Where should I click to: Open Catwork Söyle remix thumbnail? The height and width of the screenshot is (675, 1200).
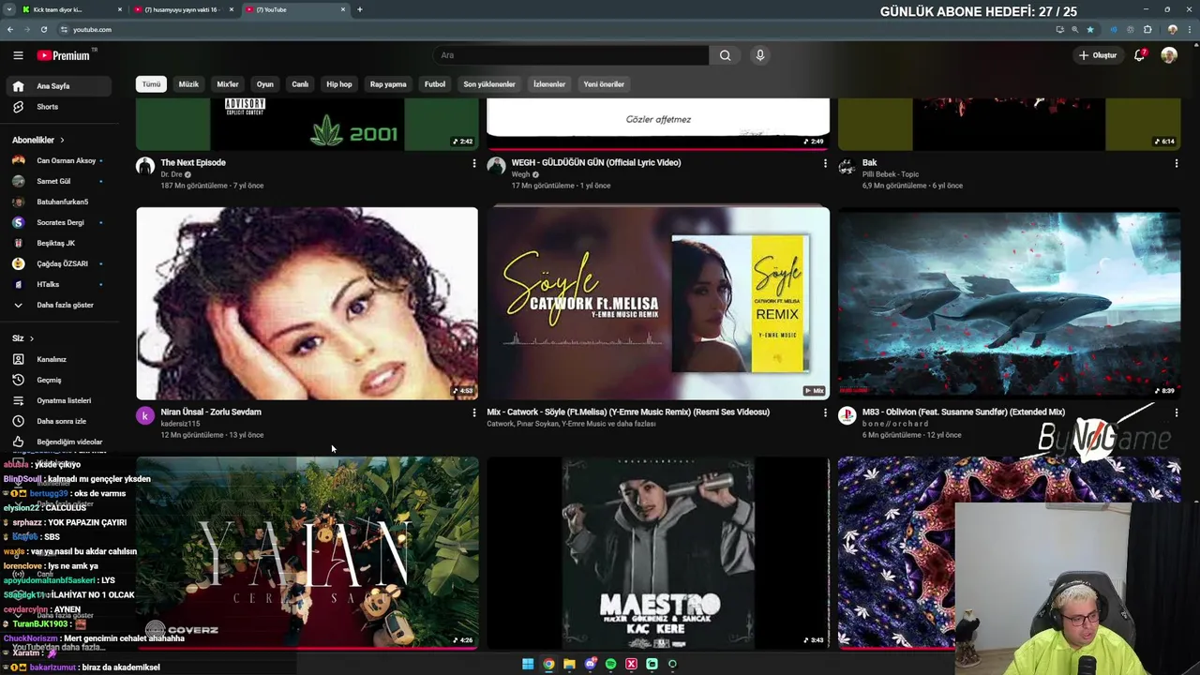coord(658,303)
